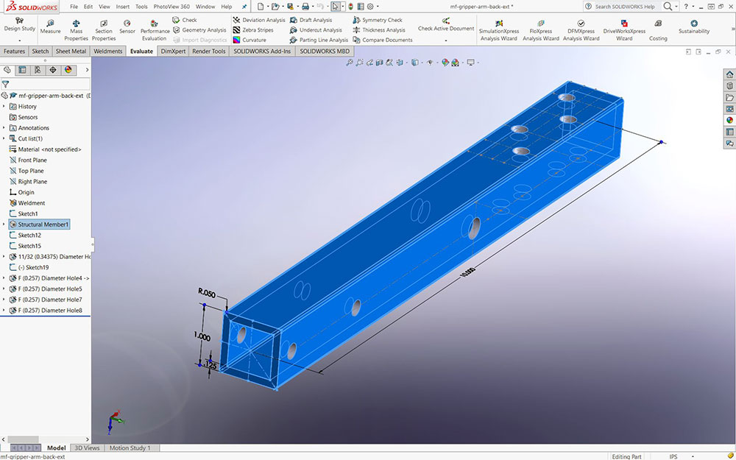Click the Search SOLIDWORKS Help field
The height and width of the screenshot is (460, 736).
click(x=624, y=7)
